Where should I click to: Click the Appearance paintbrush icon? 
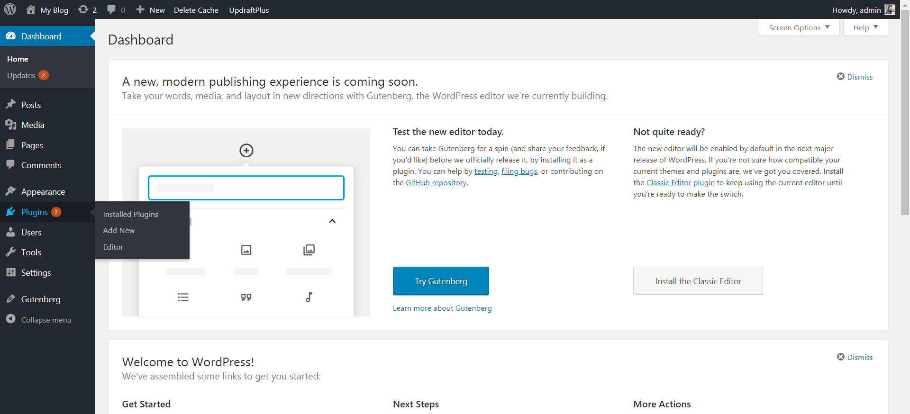coord(11,191)
